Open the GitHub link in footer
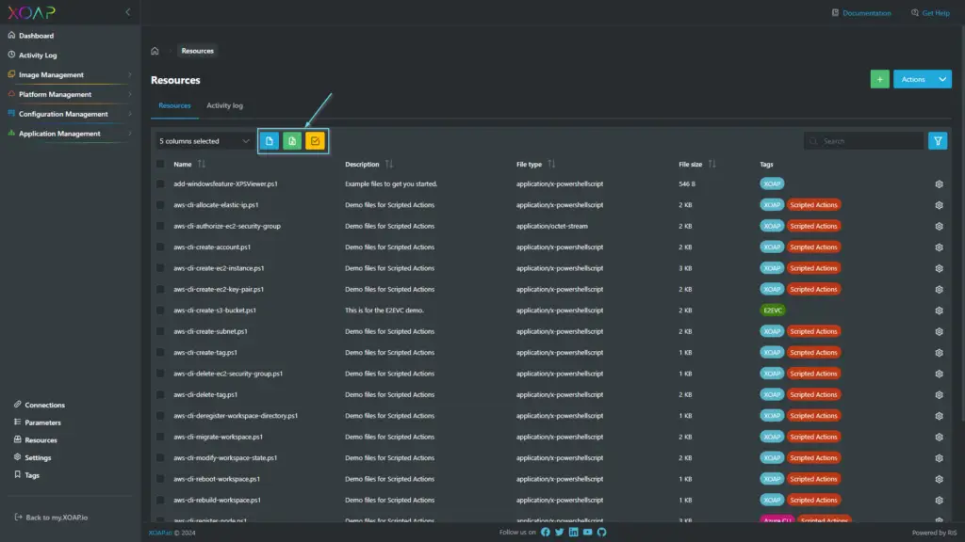The image size is (965, 542). point(602,533)
